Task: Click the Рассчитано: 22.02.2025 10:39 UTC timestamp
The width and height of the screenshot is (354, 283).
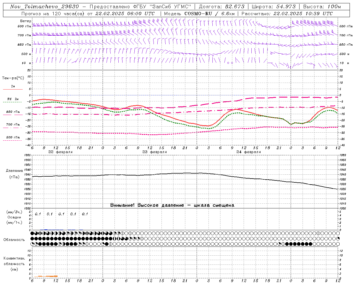Action: 287,14
